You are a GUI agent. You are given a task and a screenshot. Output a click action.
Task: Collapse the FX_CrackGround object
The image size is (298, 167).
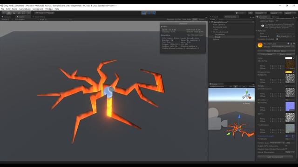pos(212,32)
